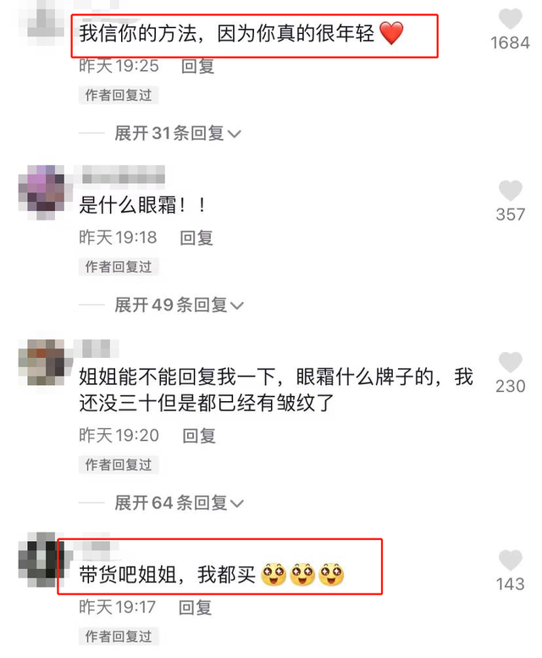542x658 pixels.
Task: Expand 64 replies thread
Action: point(180,503)
